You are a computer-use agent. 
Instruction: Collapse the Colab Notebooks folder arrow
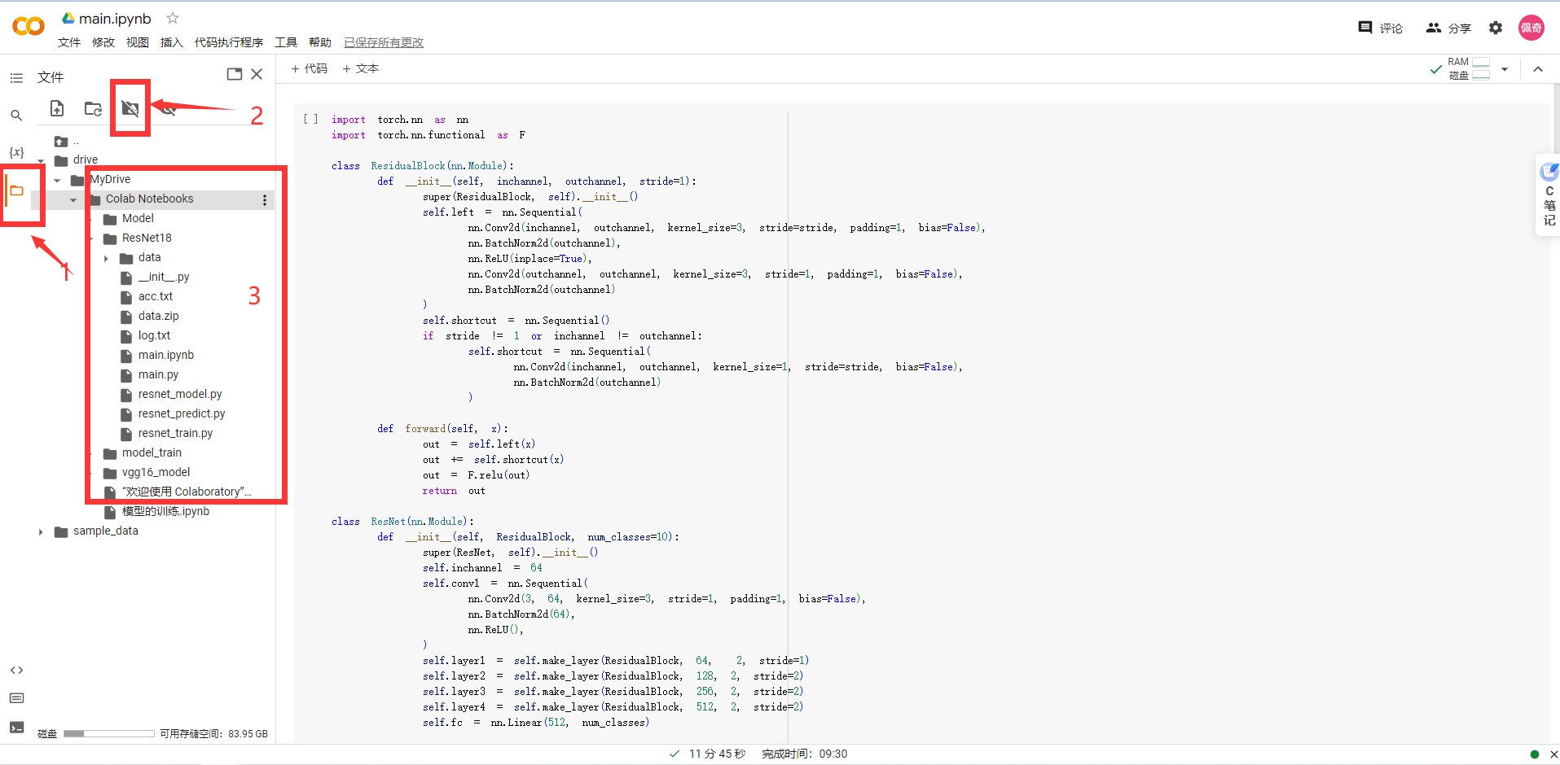(73, 199)
